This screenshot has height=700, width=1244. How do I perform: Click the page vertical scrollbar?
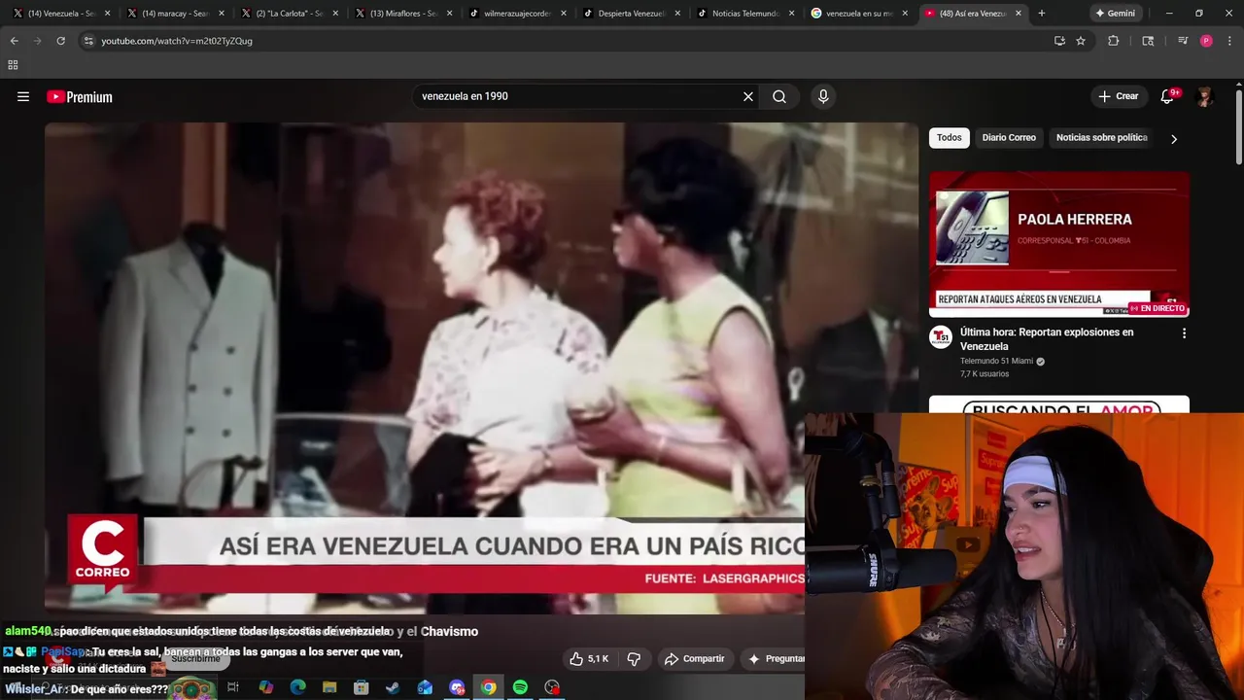click(x=1238, y=126)
